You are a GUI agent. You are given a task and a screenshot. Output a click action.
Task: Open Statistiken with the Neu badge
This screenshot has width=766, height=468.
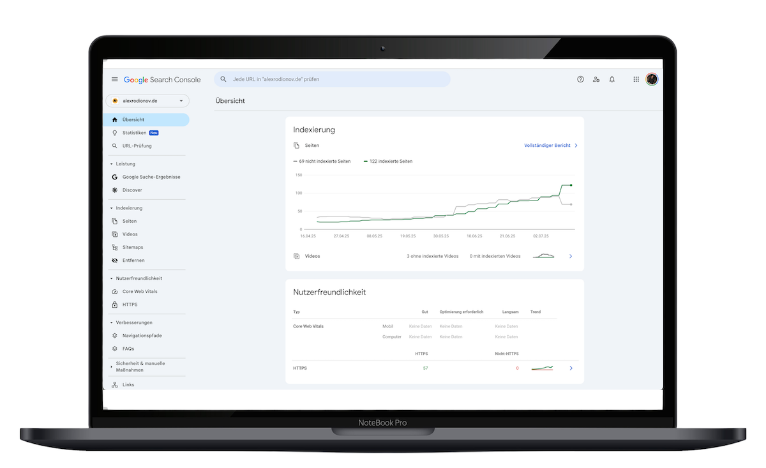[147, 133]
